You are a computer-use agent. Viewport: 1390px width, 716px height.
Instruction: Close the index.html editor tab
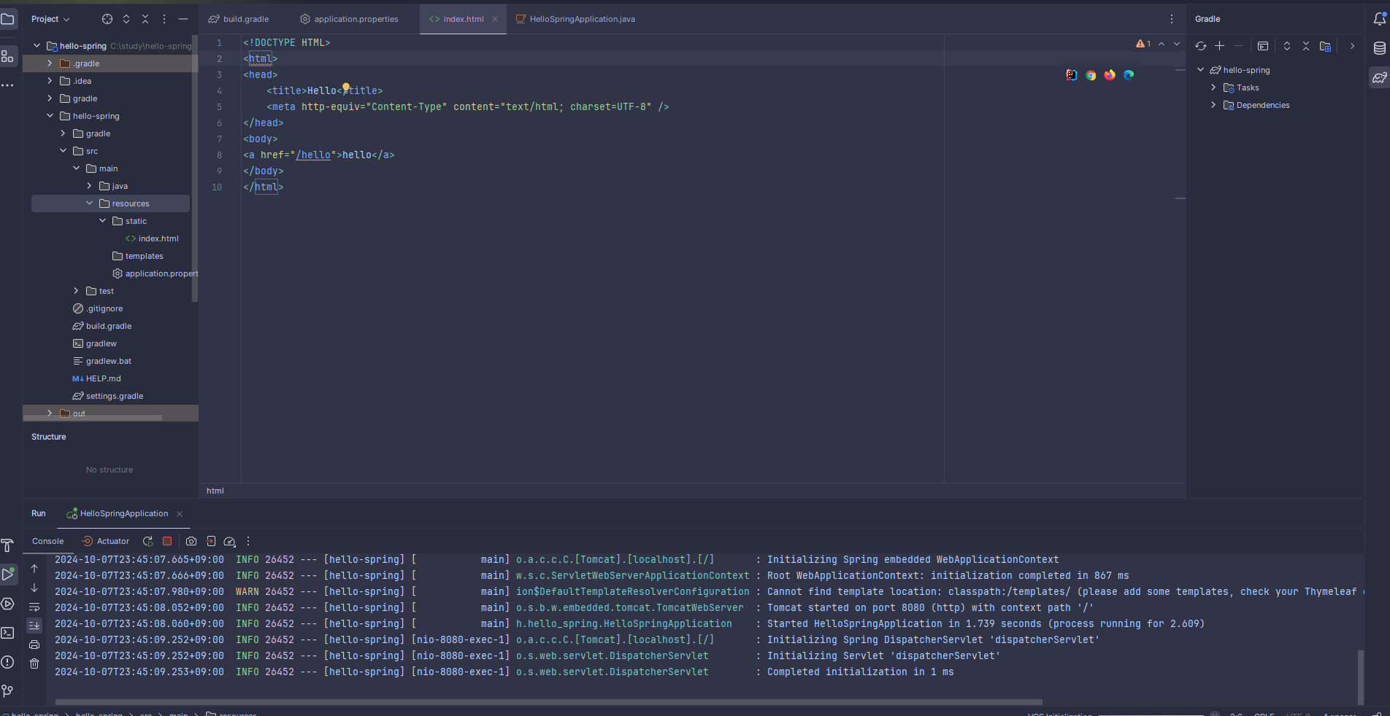click(495, 19)
